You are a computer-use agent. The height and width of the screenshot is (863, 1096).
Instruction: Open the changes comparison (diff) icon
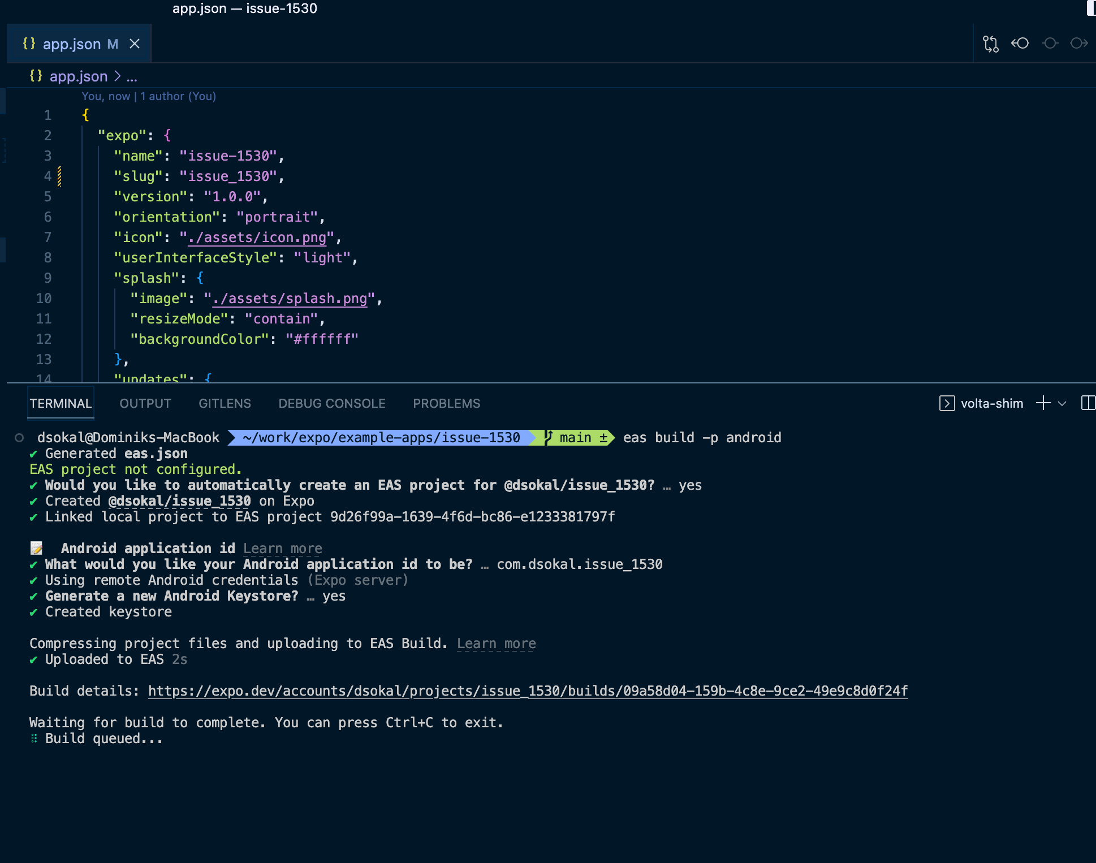pyautogui.click(x=991, y=43)
